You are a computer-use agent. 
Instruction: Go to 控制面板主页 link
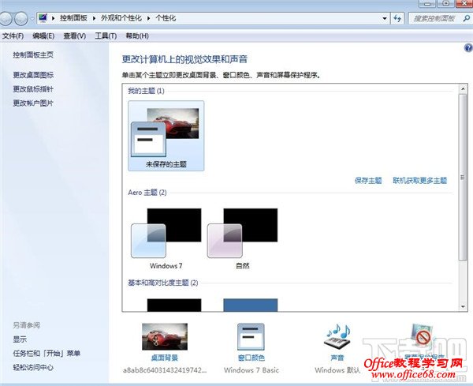pos(33,54)
